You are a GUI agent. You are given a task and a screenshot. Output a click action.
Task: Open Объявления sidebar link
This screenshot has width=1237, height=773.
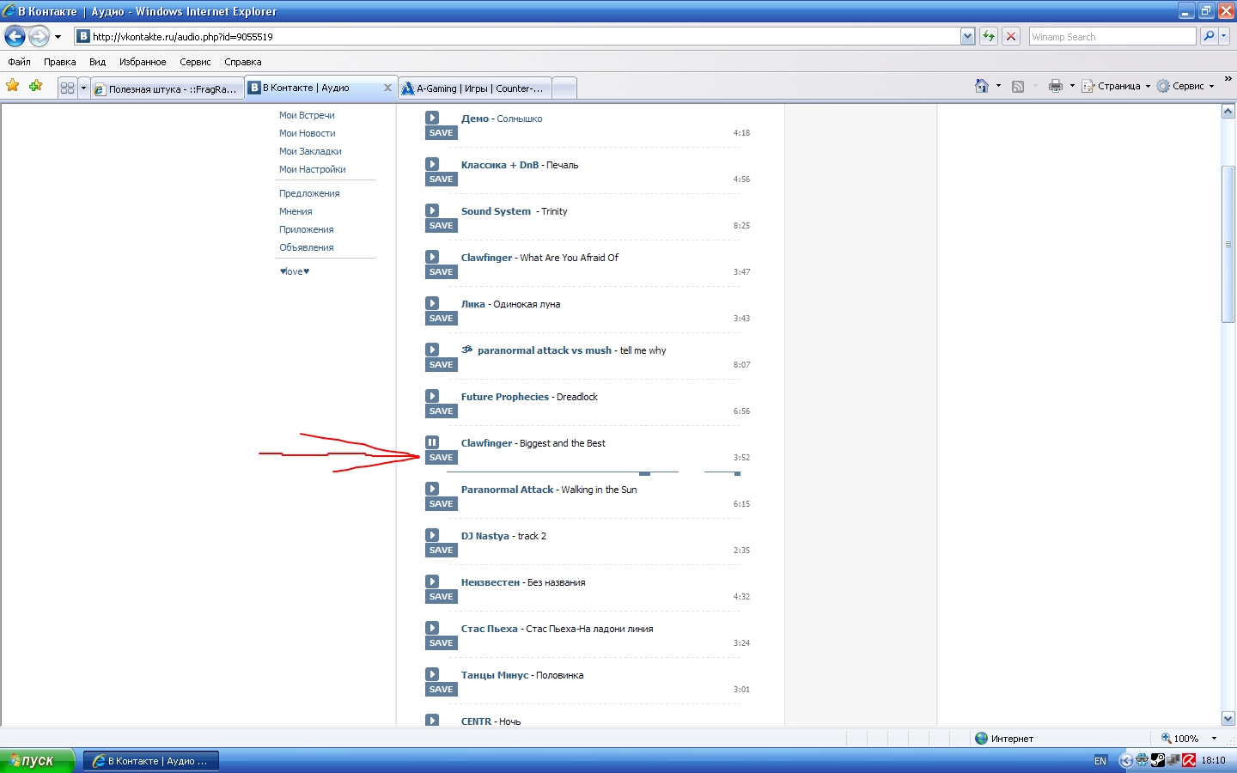tap(306, 247)
